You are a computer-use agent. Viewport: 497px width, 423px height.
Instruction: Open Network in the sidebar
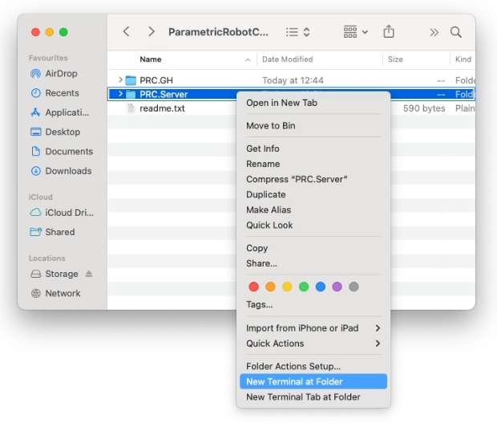point(63,293)
